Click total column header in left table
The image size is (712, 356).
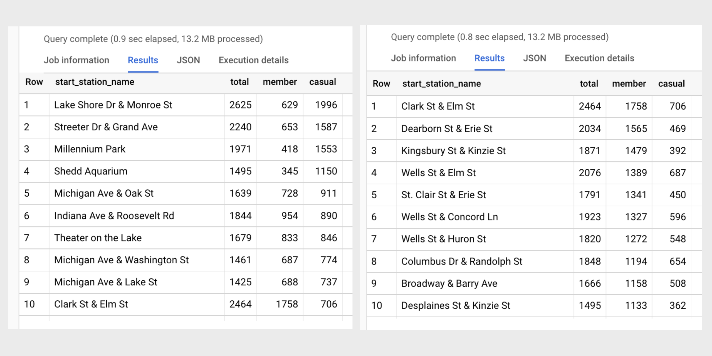tap(239, 82)
